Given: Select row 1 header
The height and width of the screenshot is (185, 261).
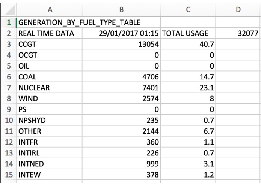Looking at the screenshot, I should 9,22.
